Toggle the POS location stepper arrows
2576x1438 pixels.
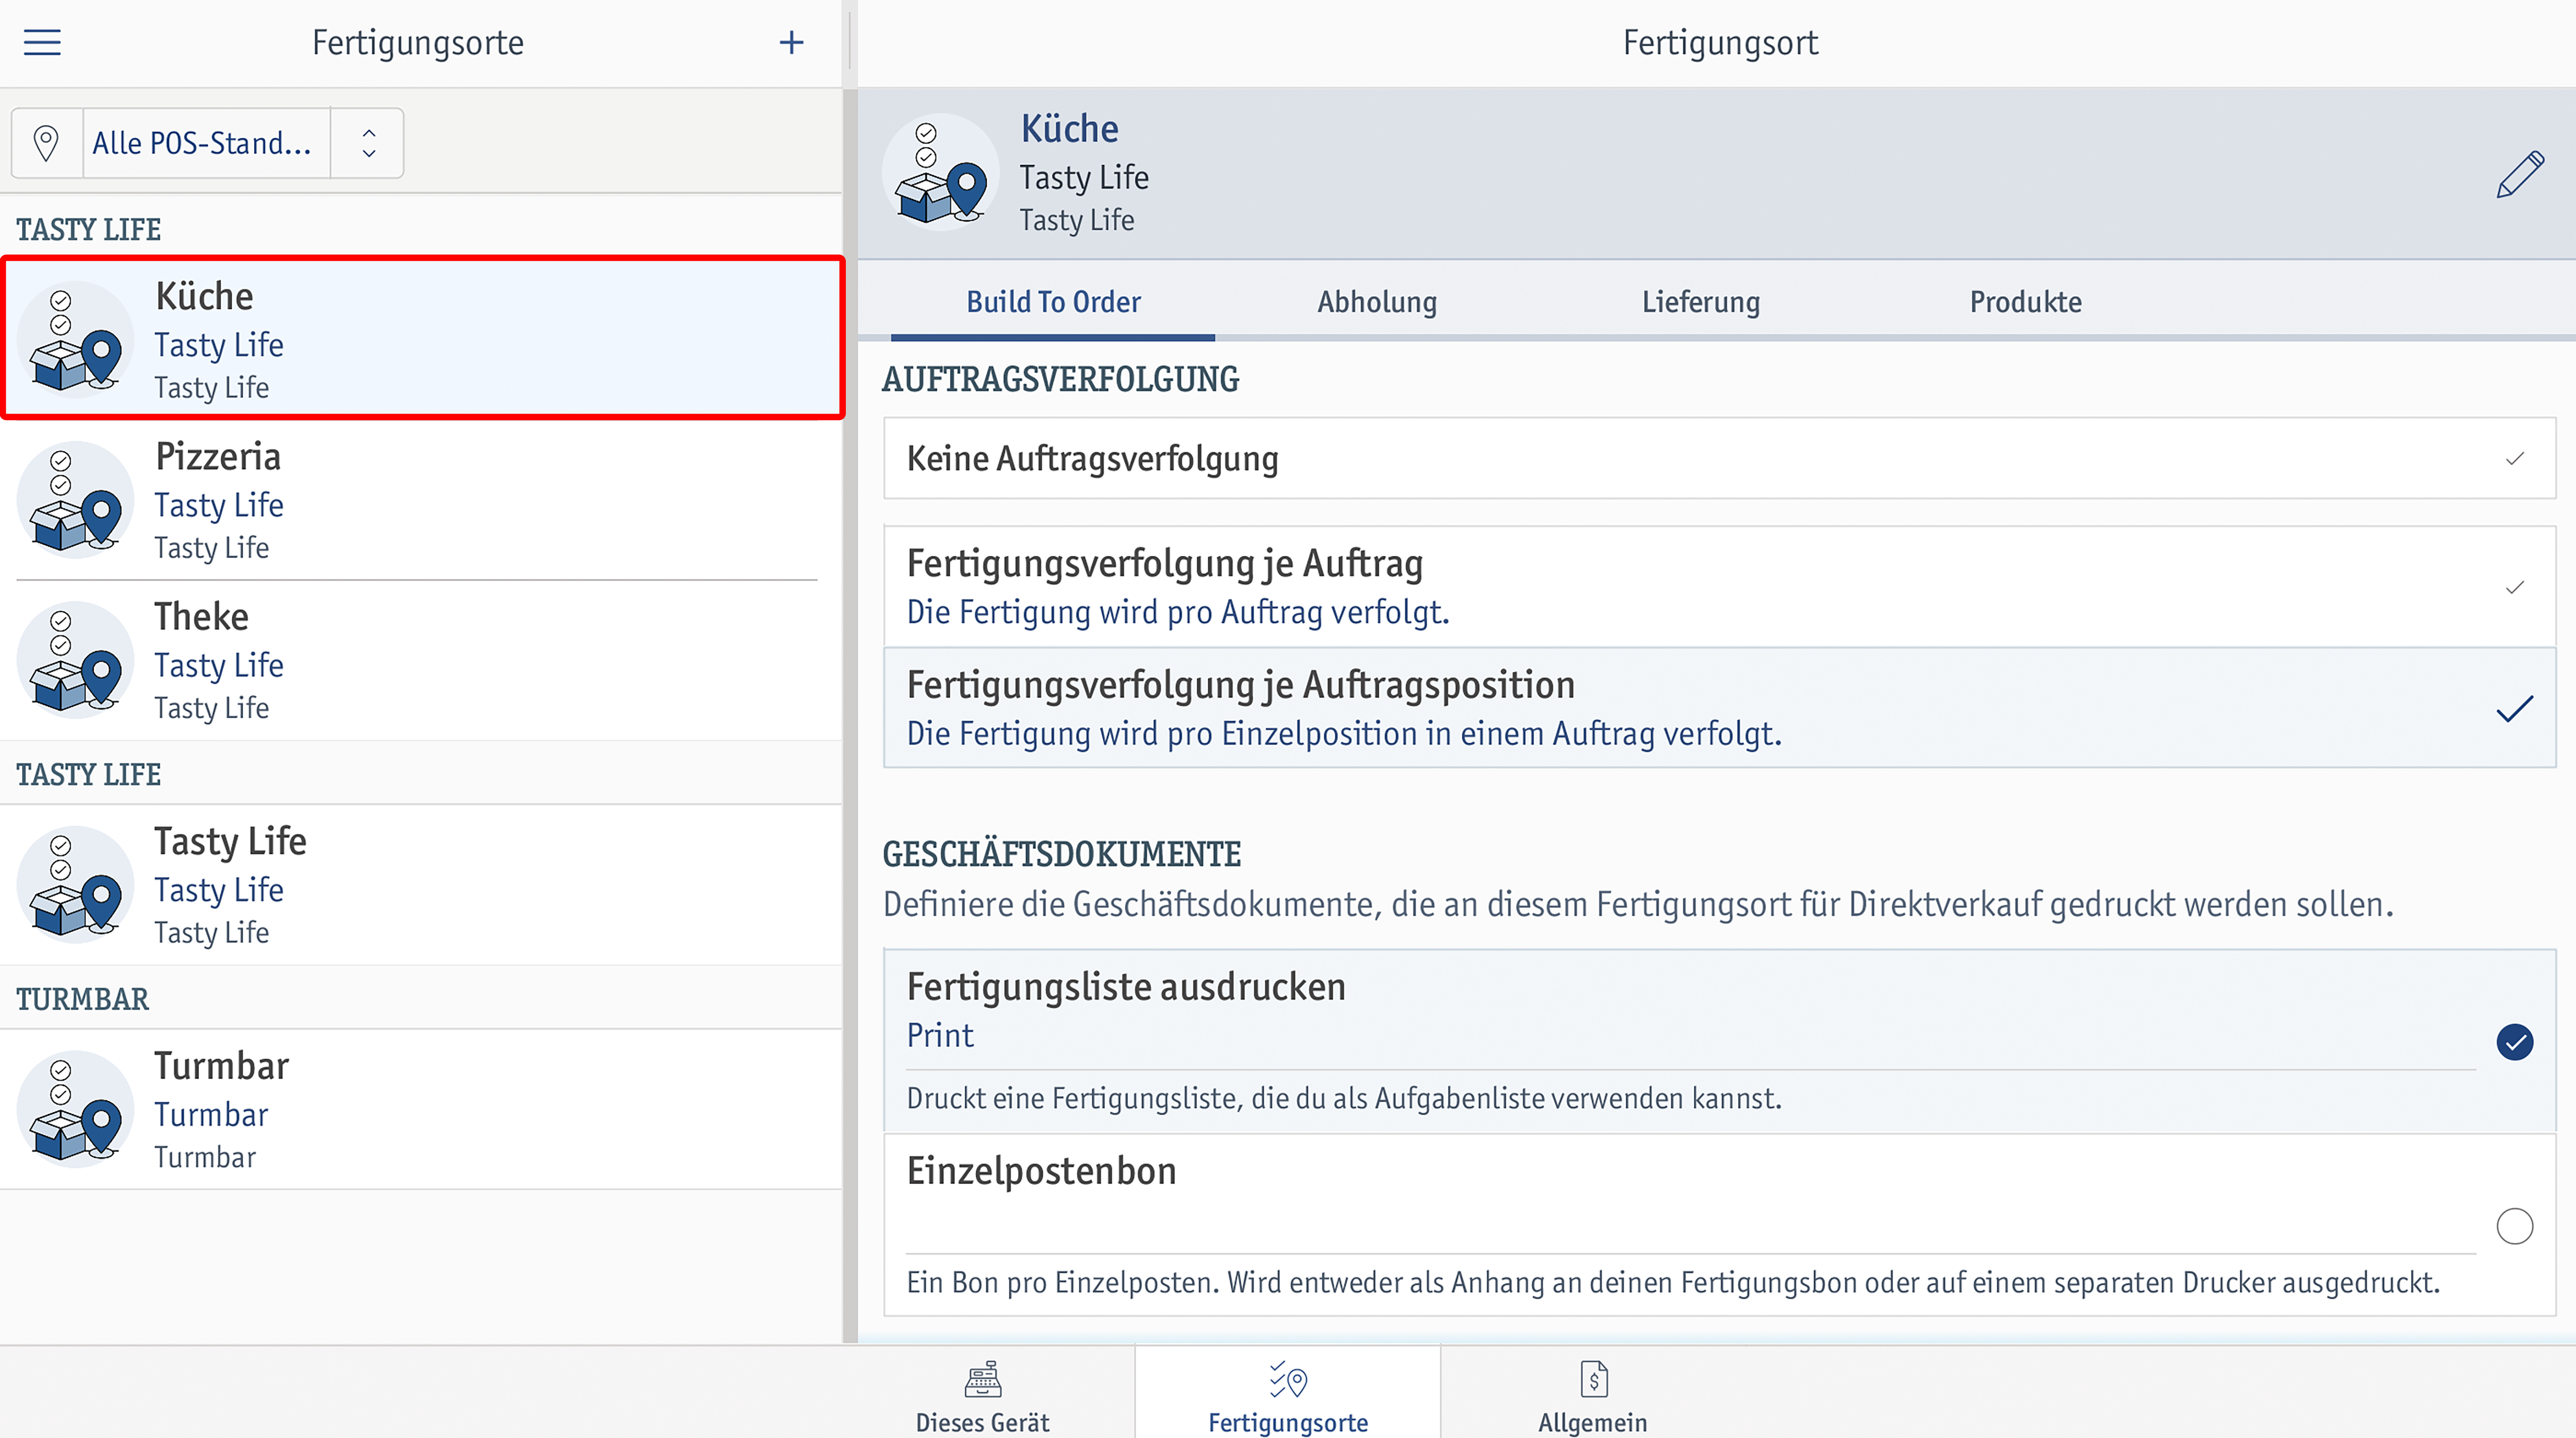(x=368, y=143)
